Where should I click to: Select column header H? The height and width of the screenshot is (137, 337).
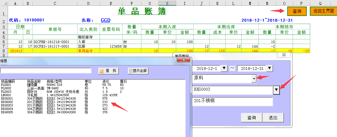[167, 3]
